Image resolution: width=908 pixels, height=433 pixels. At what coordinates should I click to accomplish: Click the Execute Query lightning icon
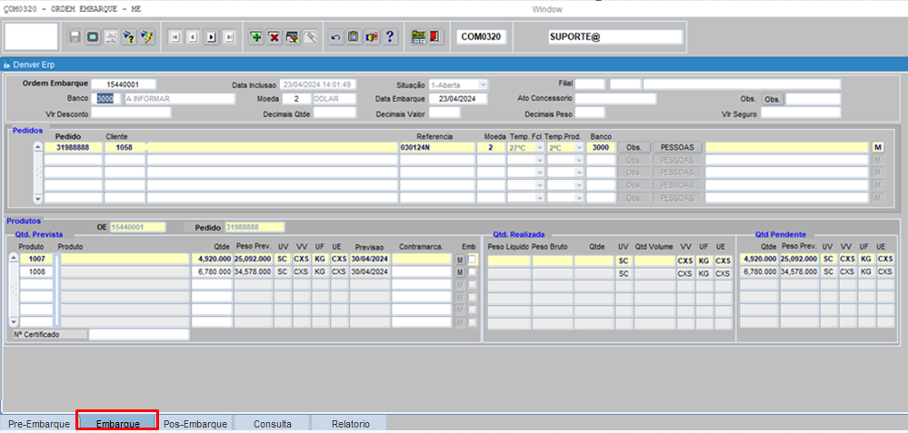pos(147,37)
